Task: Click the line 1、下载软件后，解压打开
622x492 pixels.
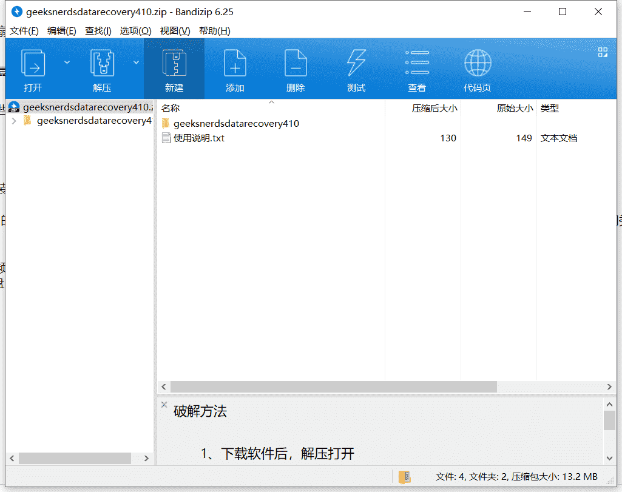Action: [277, 454]
